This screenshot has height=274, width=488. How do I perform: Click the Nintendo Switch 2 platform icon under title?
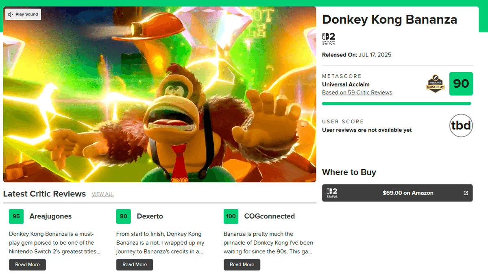point(329,39)
